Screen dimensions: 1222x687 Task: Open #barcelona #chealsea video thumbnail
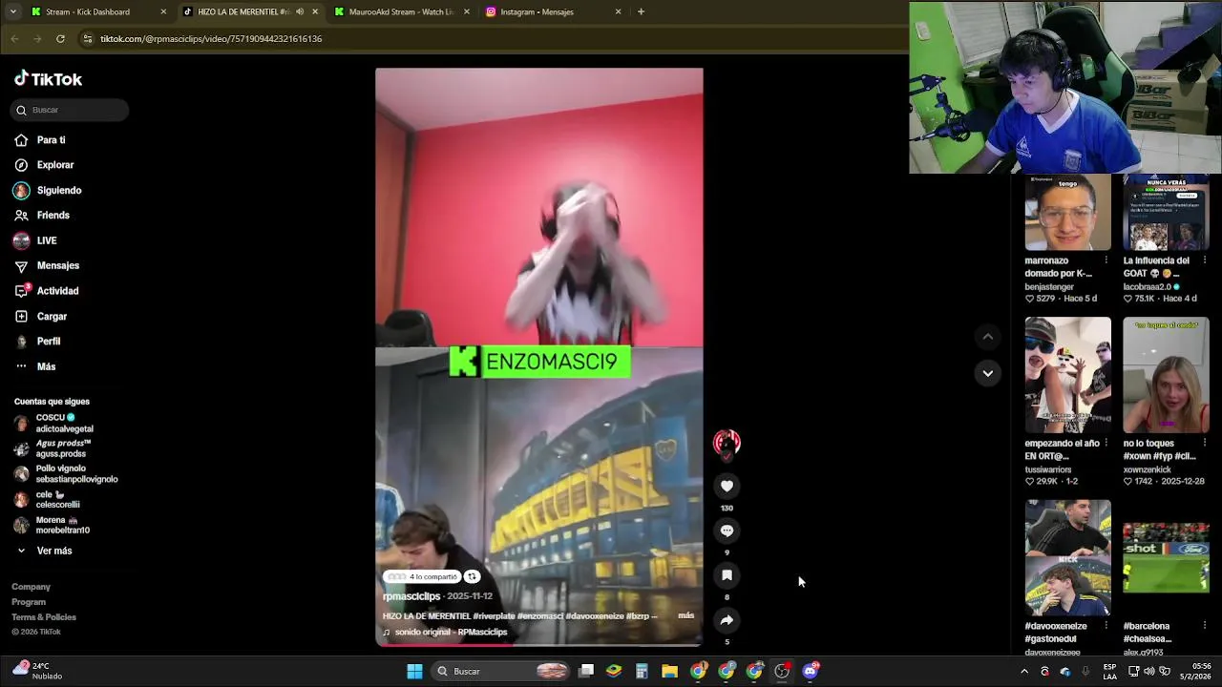(x=1166, y=558)
